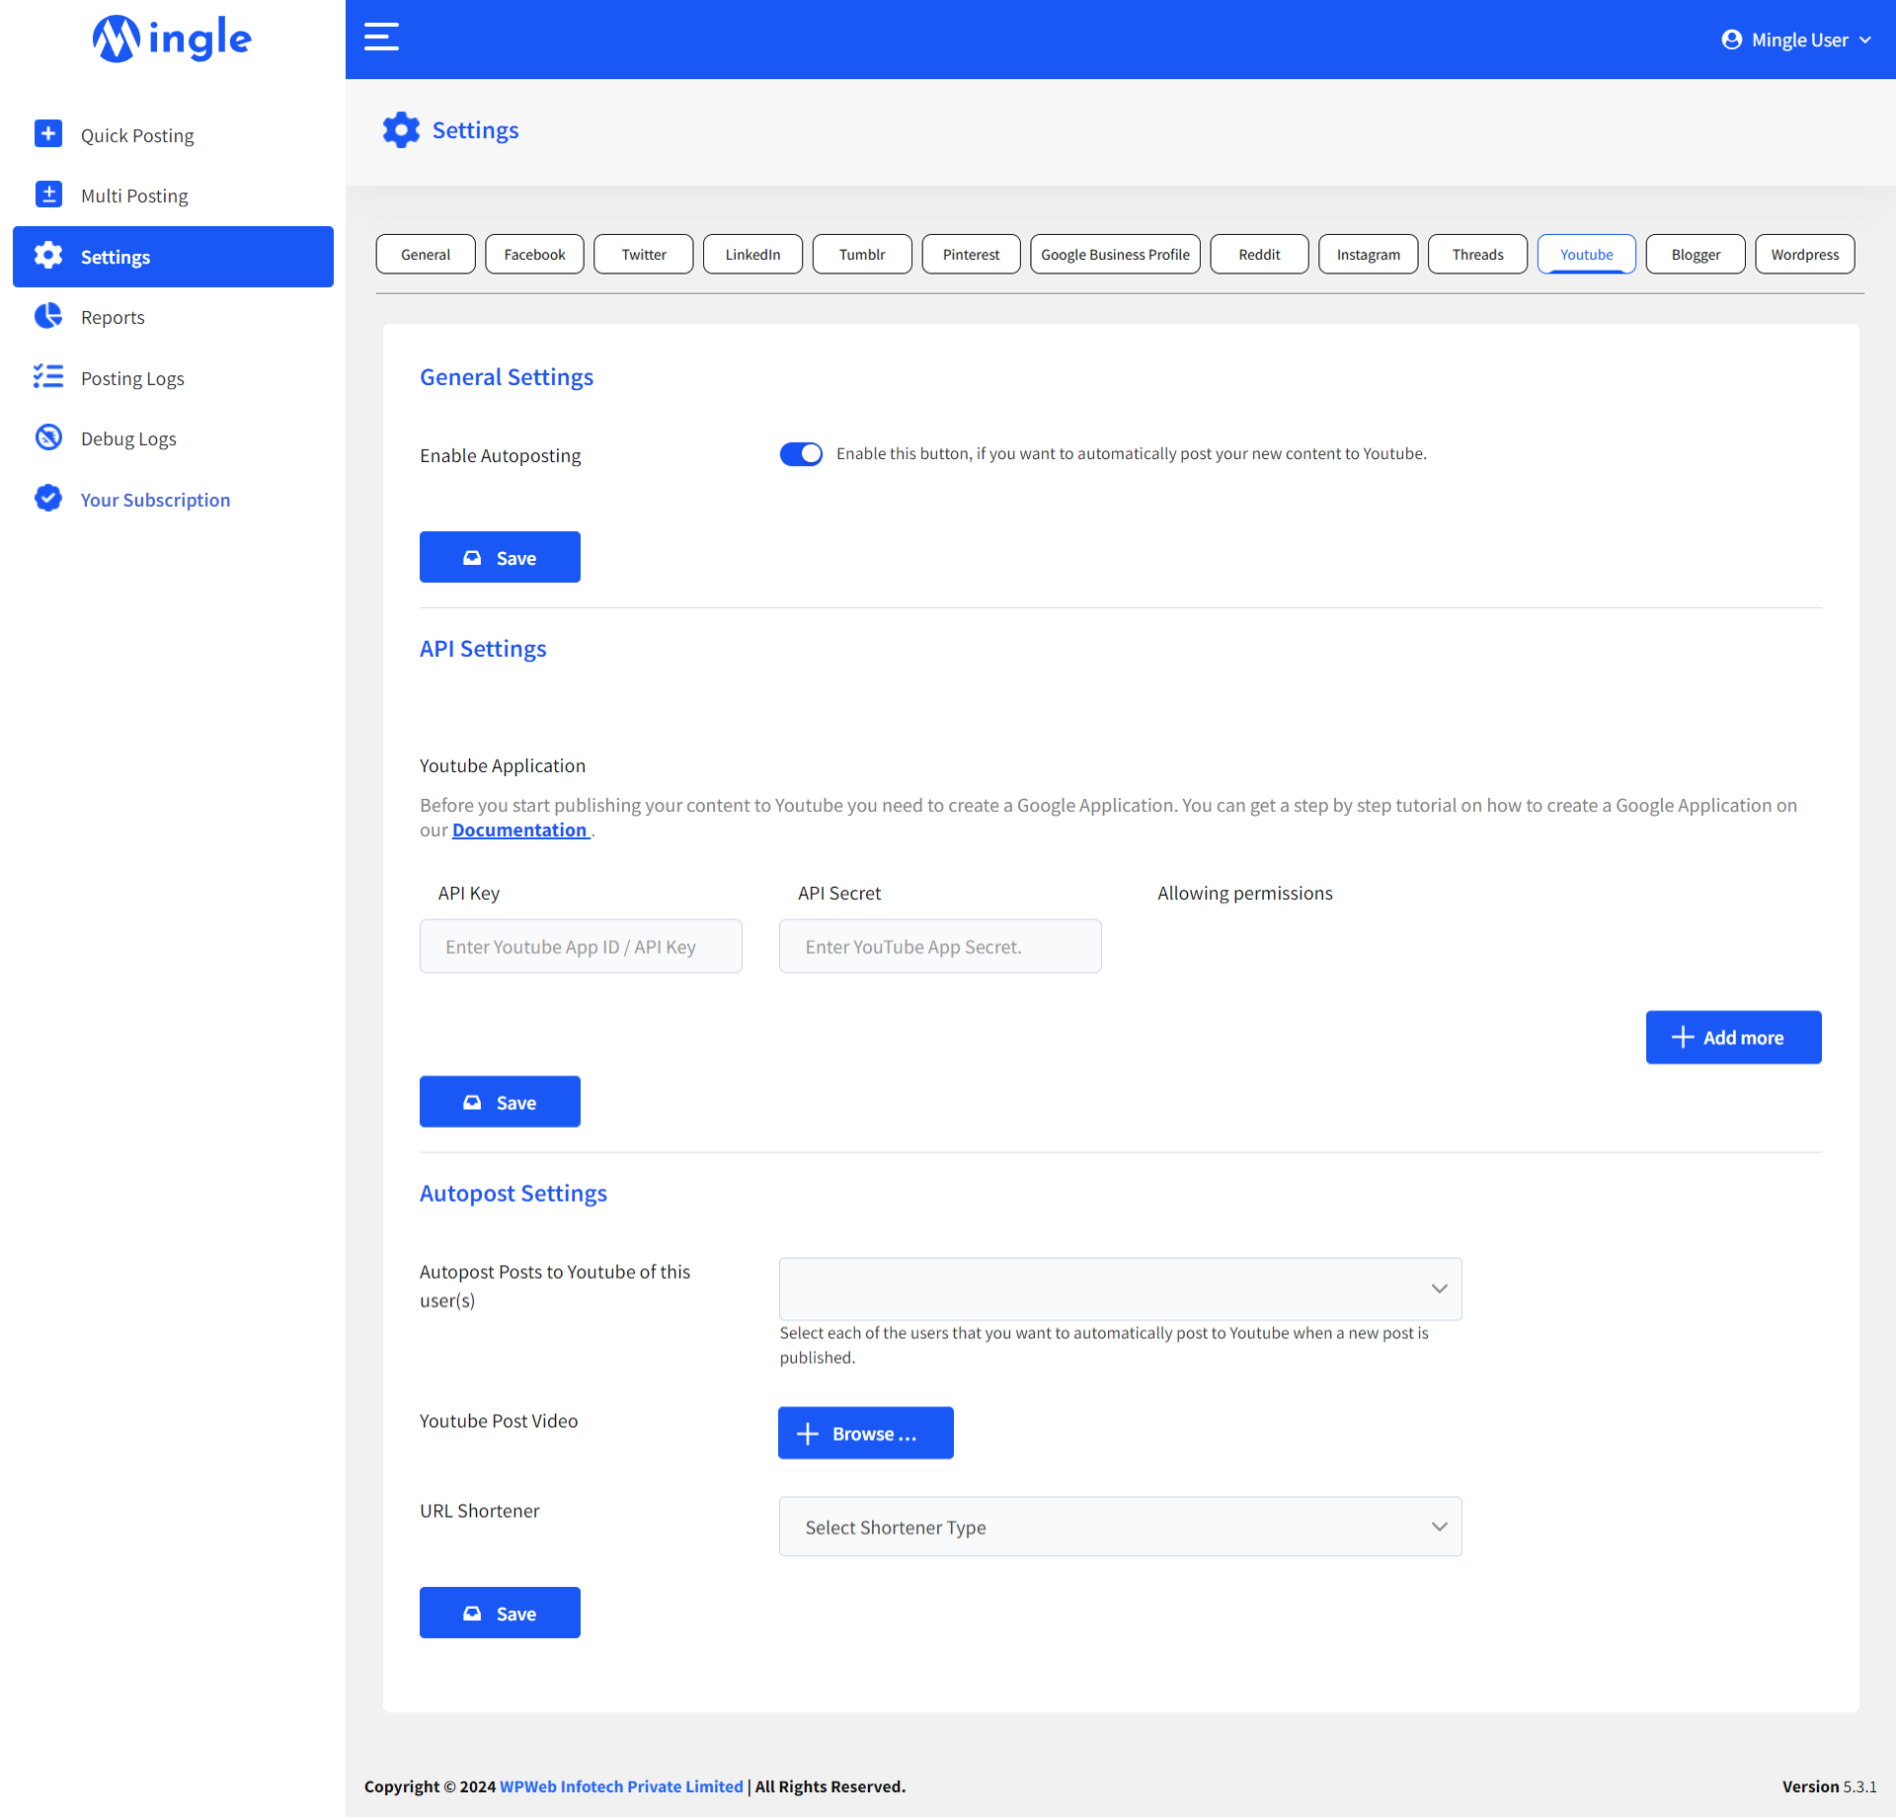Click the Add more button
The image size is (1896, 1819).
(1733, 1037)
